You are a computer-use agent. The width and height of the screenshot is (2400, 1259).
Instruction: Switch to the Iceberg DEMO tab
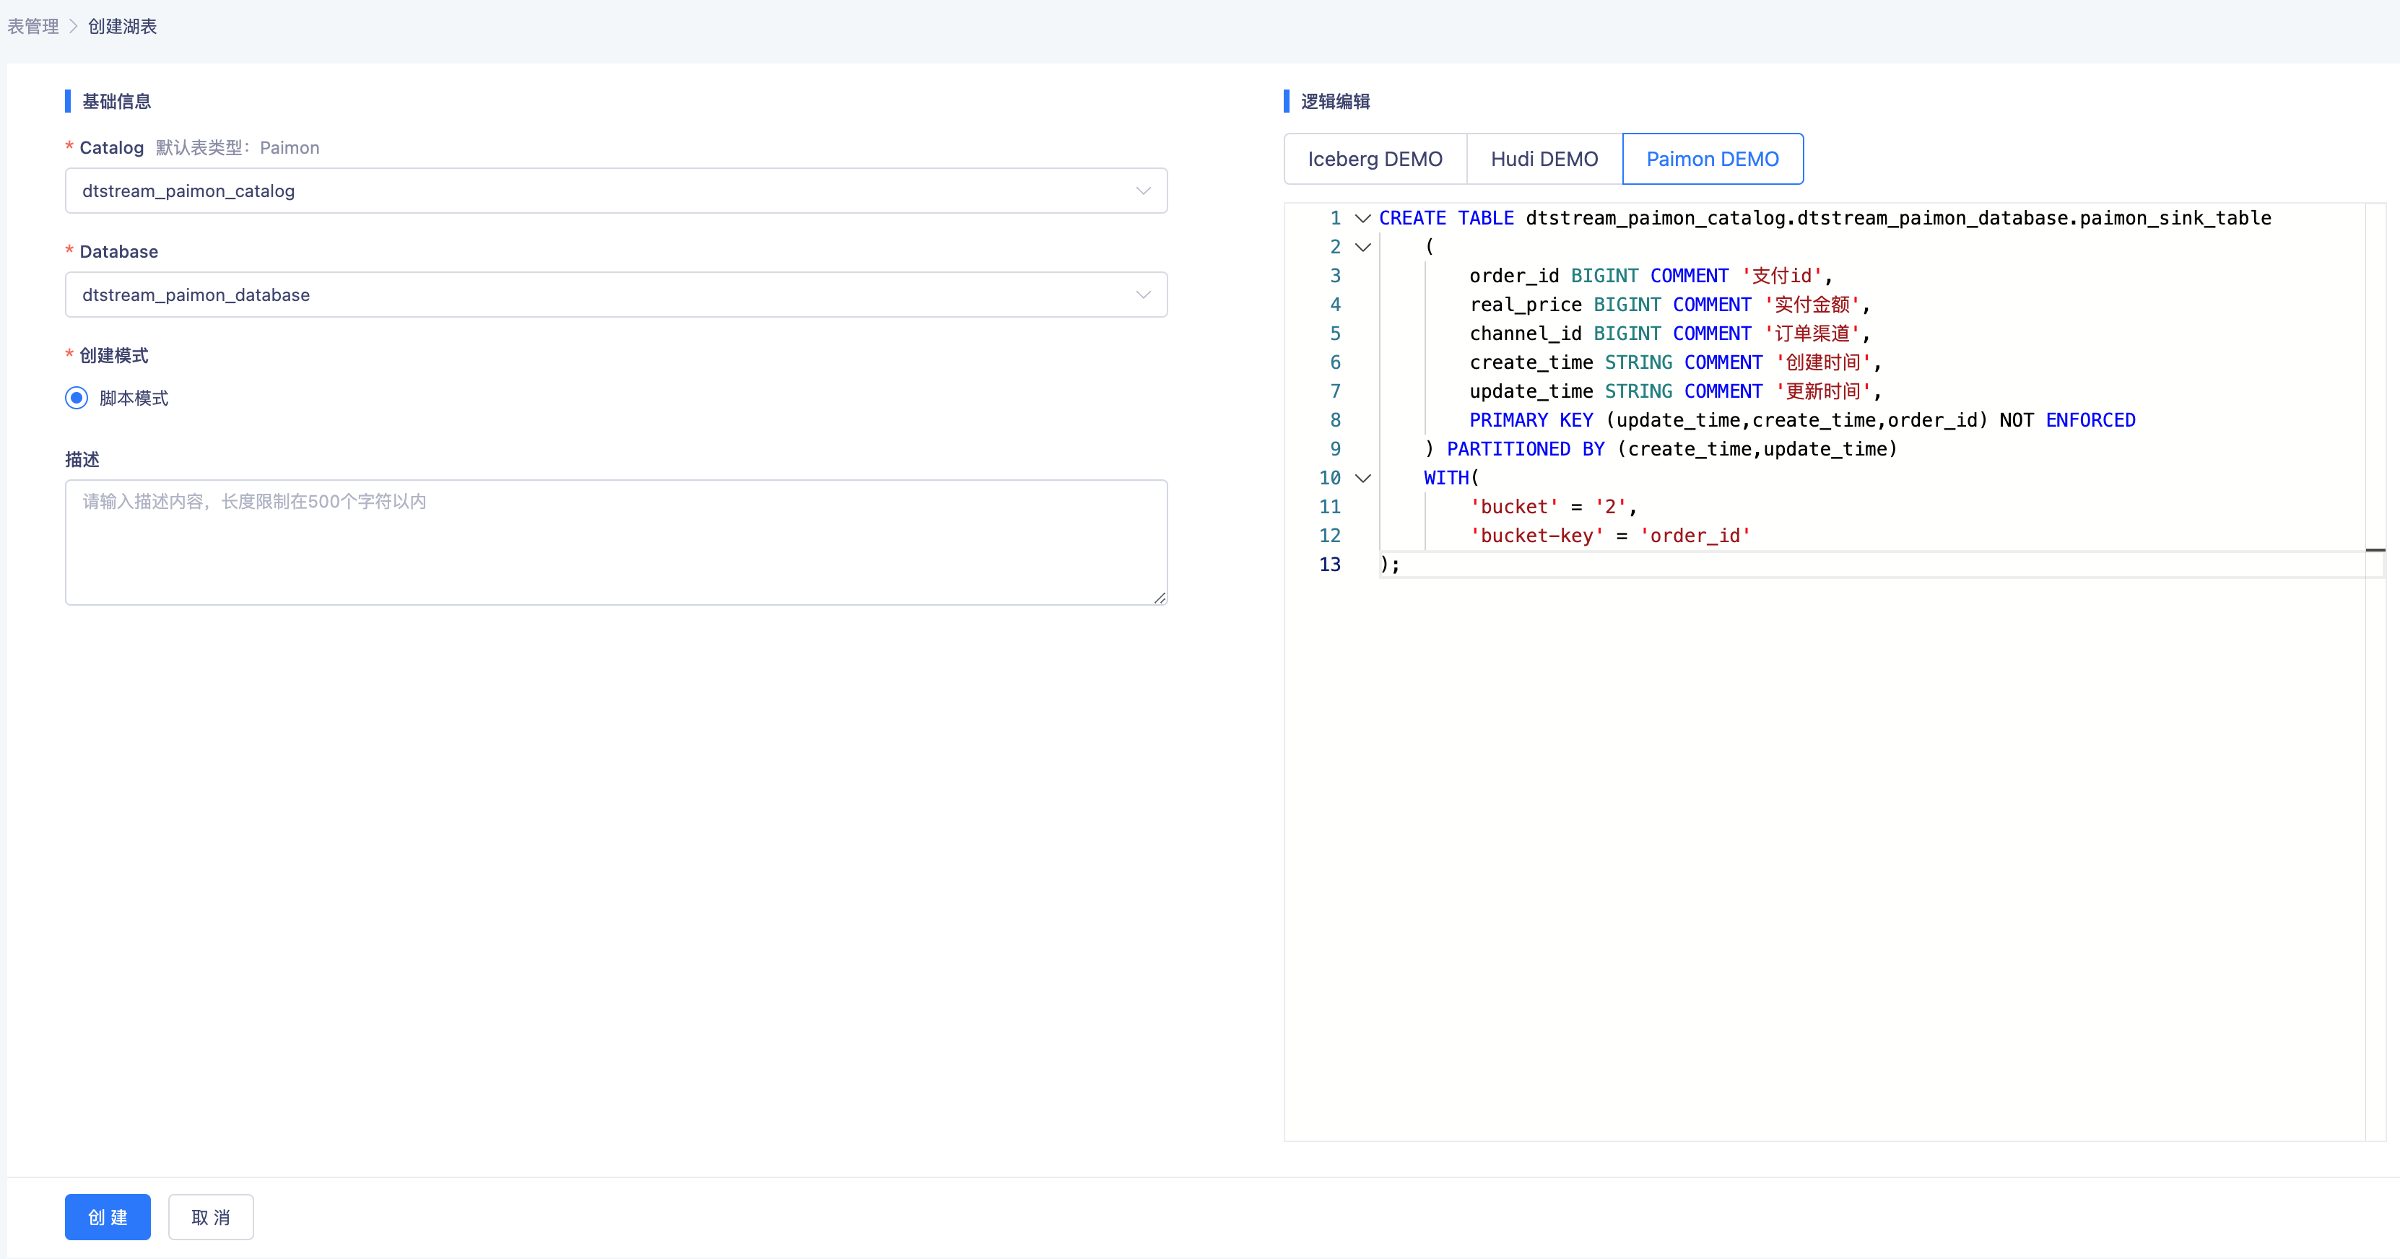[x=1375, y=160]
